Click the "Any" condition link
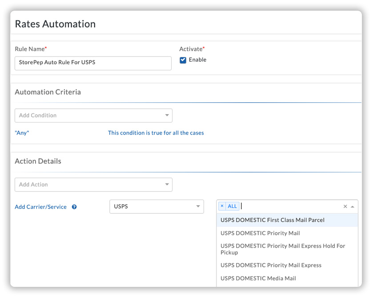 click(x=22, y=133)
